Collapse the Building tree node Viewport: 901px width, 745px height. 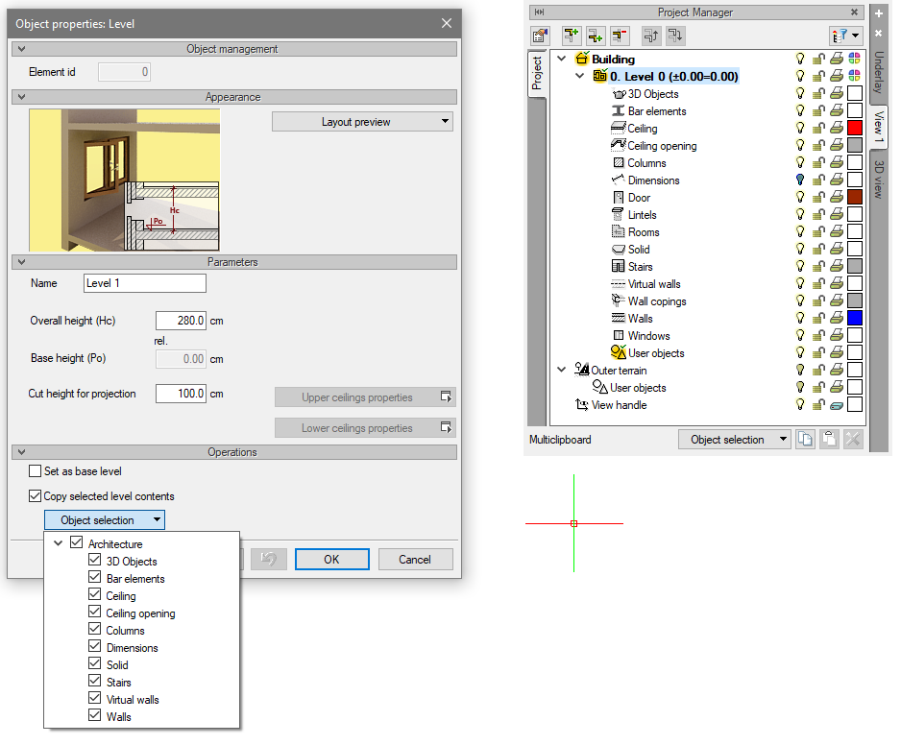tap(561, 59)
